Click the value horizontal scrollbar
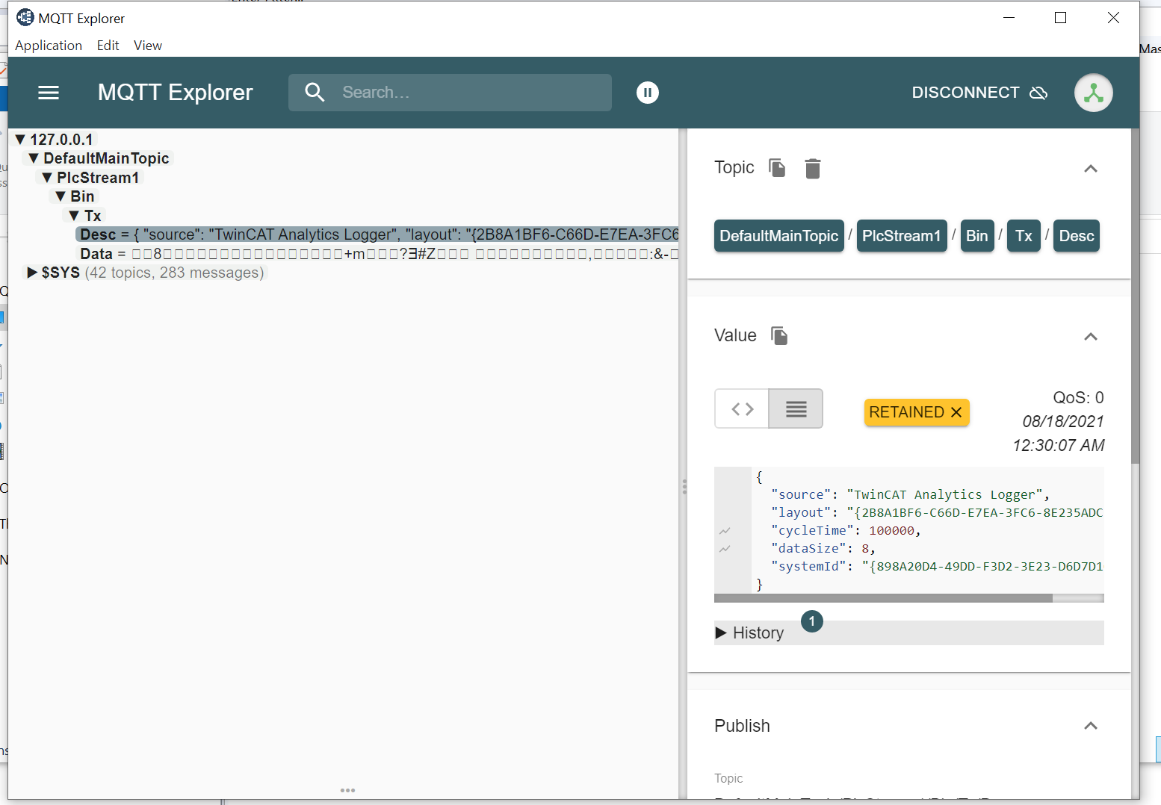Screen dimensions: 1161x805 (x=883, y=598)
